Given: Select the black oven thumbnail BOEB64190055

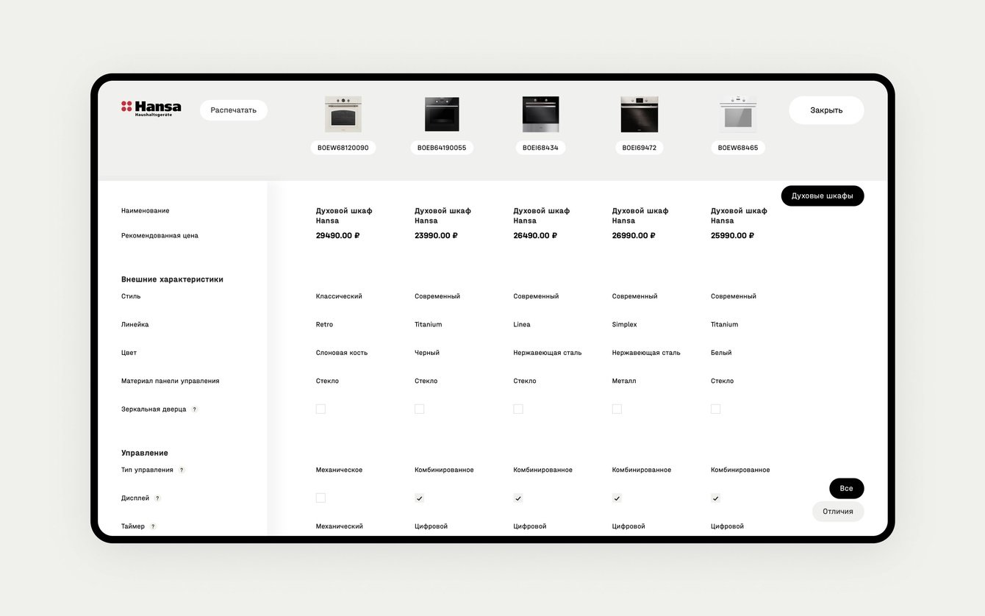Looking at the screenshot, I should point(442,115).
